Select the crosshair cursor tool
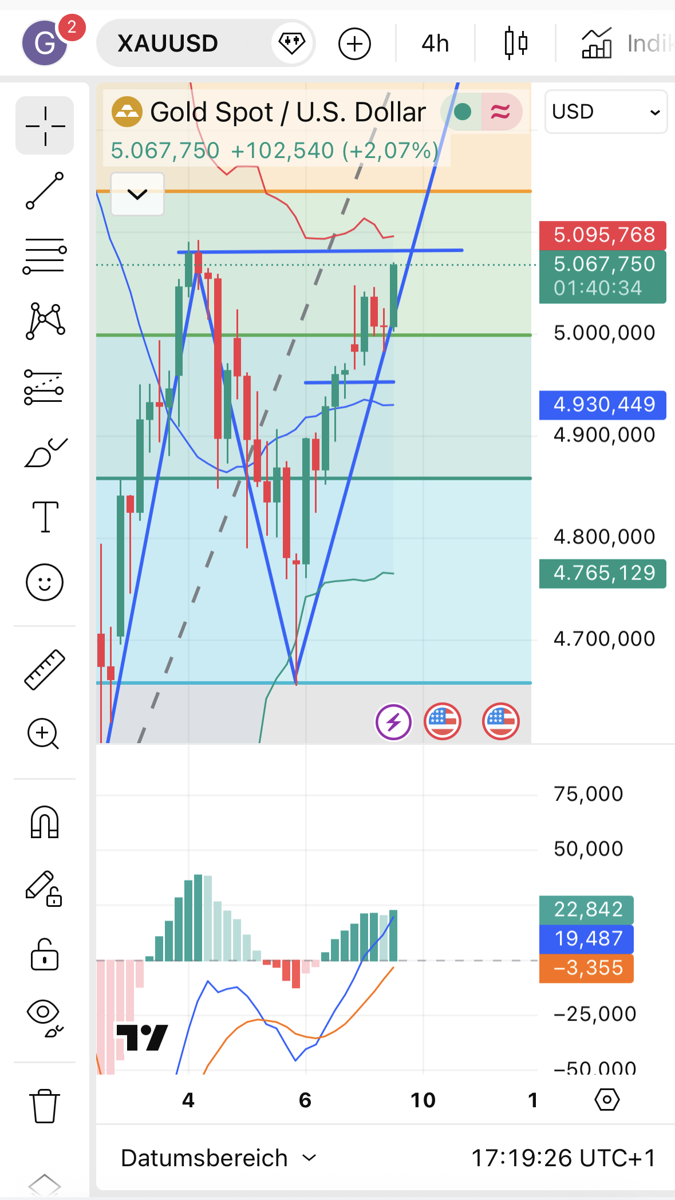675x1200 pixels. point(45,125)
